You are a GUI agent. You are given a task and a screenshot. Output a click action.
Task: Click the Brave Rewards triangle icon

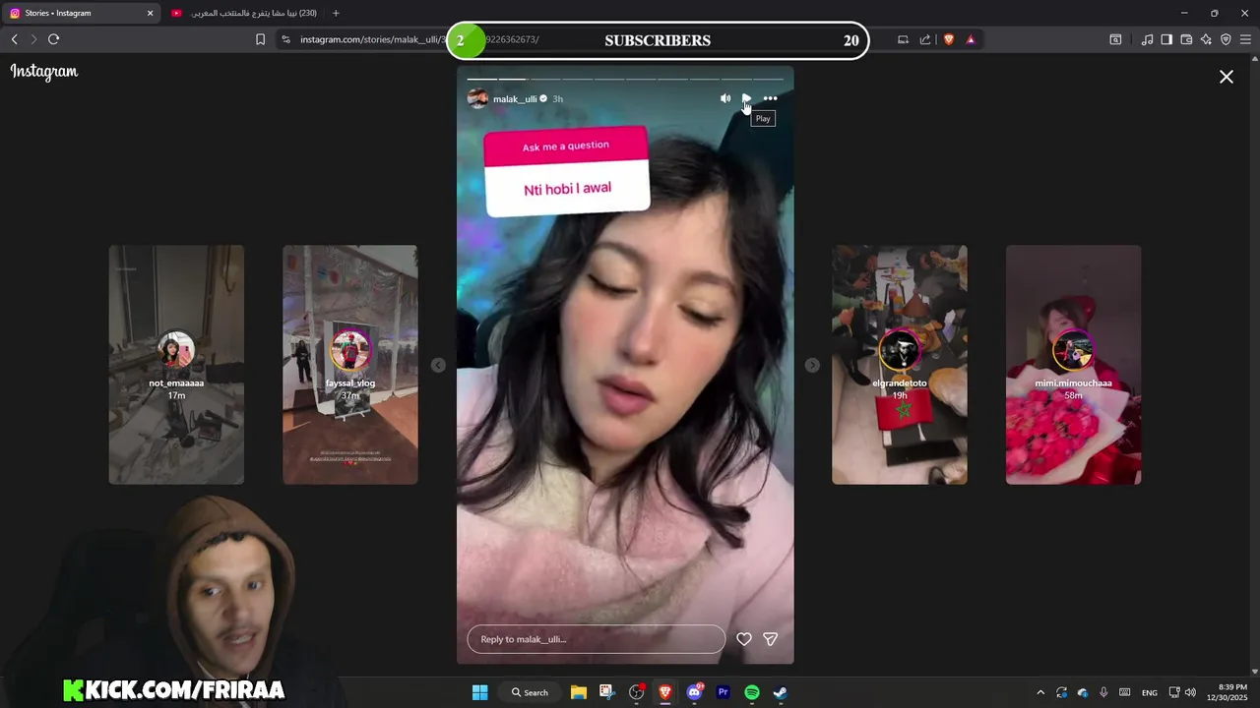tap(971, 39)
